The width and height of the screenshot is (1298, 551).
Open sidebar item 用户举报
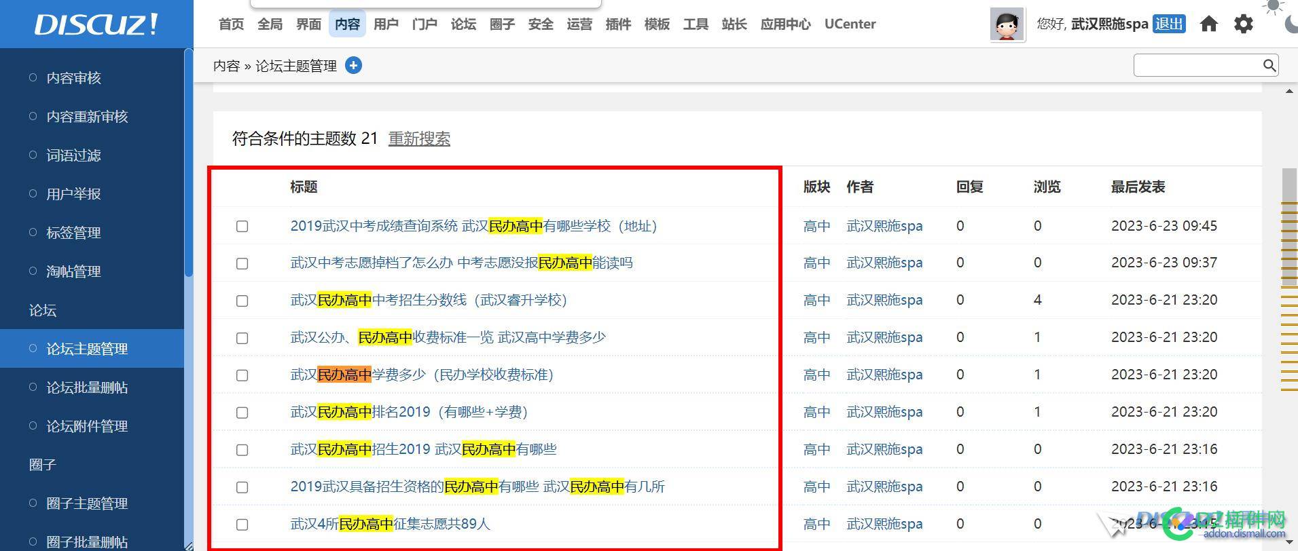(73, 194)
